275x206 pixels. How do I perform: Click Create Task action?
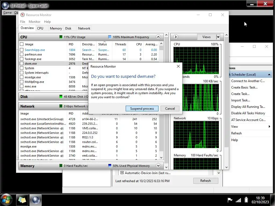[240, 94]
